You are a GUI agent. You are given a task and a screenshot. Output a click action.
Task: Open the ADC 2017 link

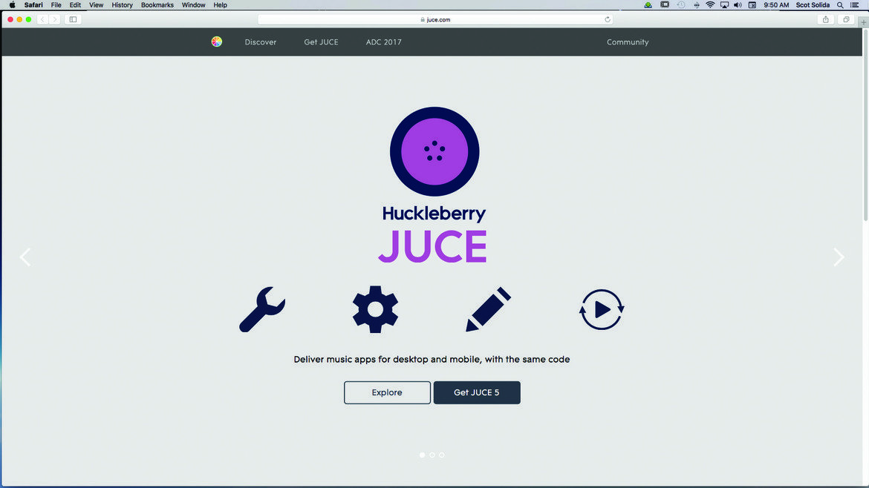(383, 42)
